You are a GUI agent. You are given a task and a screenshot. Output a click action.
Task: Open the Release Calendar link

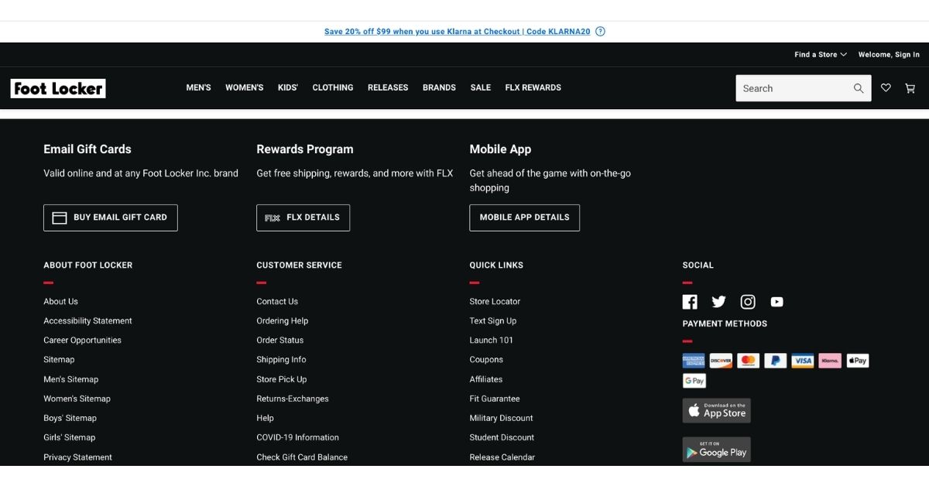pyautogui.click(x=502, y=457)
